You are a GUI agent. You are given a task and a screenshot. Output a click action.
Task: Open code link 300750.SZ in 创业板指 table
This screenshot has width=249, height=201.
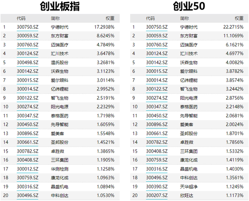28,27
